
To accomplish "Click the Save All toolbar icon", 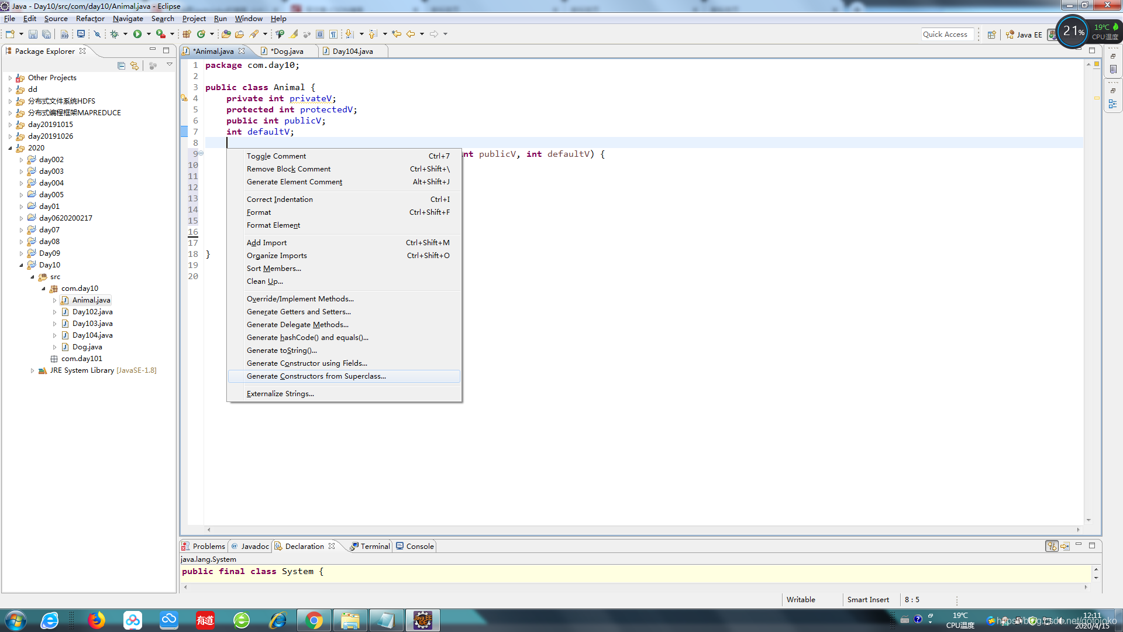I will pyautogui.click(x=47, y=34).
